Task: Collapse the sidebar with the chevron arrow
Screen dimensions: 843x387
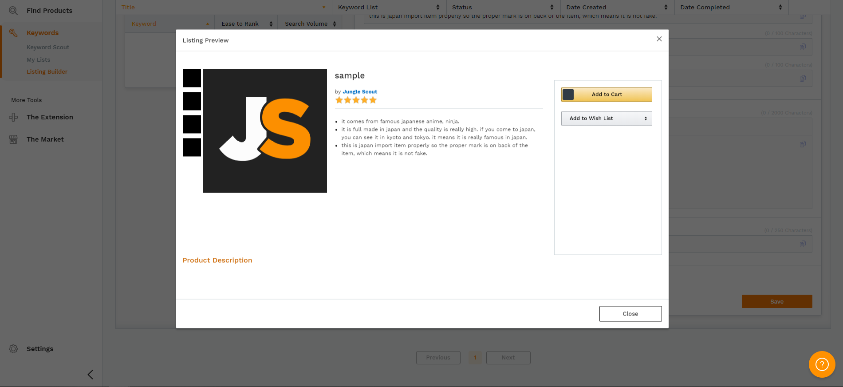Action: pyautogui.click(x=91, y=375)
